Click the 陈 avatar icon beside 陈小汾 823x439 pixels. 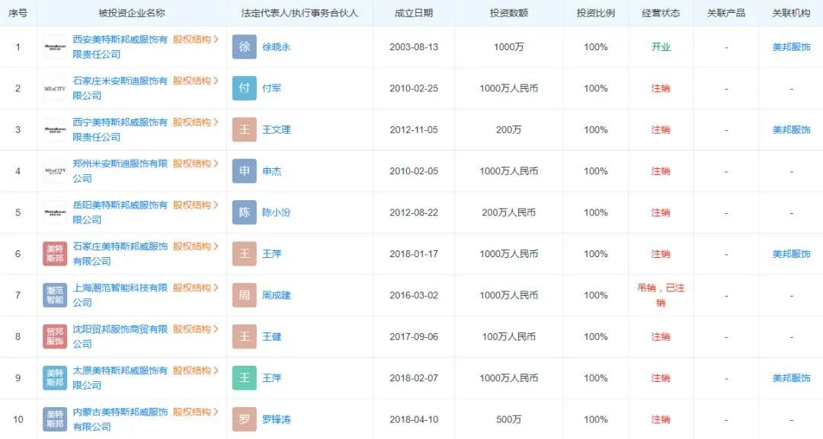click(x=244, y=212)
